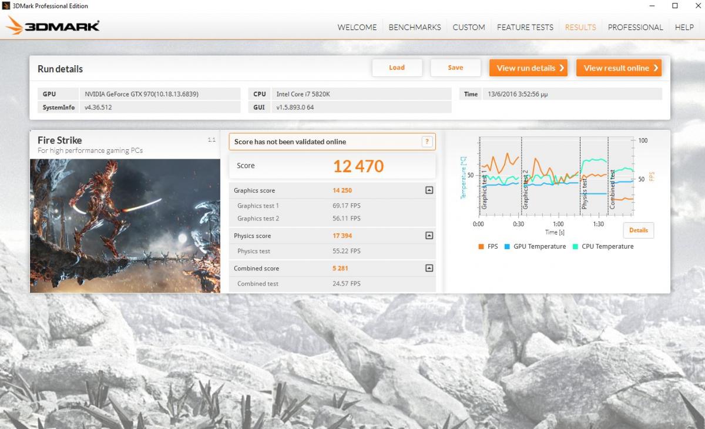This screenshot has width=705, height=429.
Task: Open chart Details button
Action: pyautogui.click(x=639, y=230)
